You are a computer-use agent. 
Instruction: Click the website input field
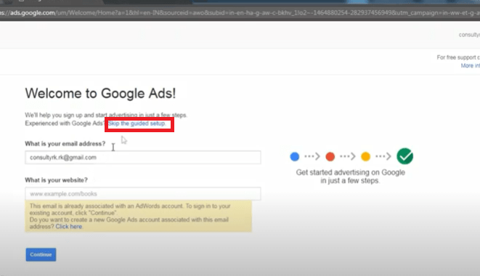pyautogui.click(x=143, y=194)
